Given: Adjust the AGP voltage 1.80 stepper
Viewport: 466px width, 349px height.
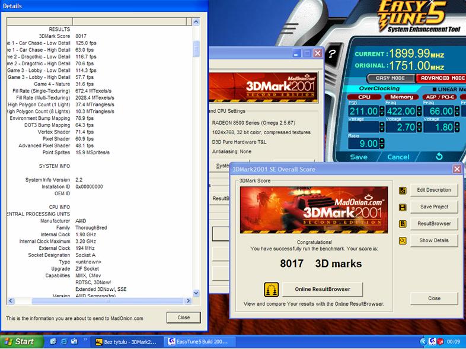Looking at the screenshot, I should click(x=457, y=128).
